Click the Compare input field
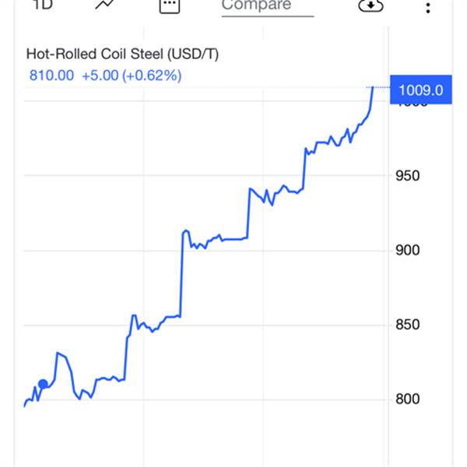Screen dimensions: 467x467 point(267,6)
